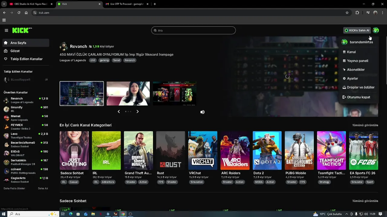Click the browser home icon
387x217 pixels.
click(x=26, y=13)
